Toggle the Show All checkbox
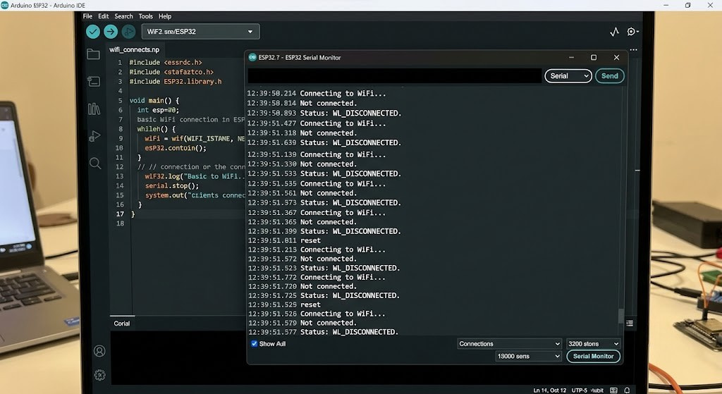 254,344
